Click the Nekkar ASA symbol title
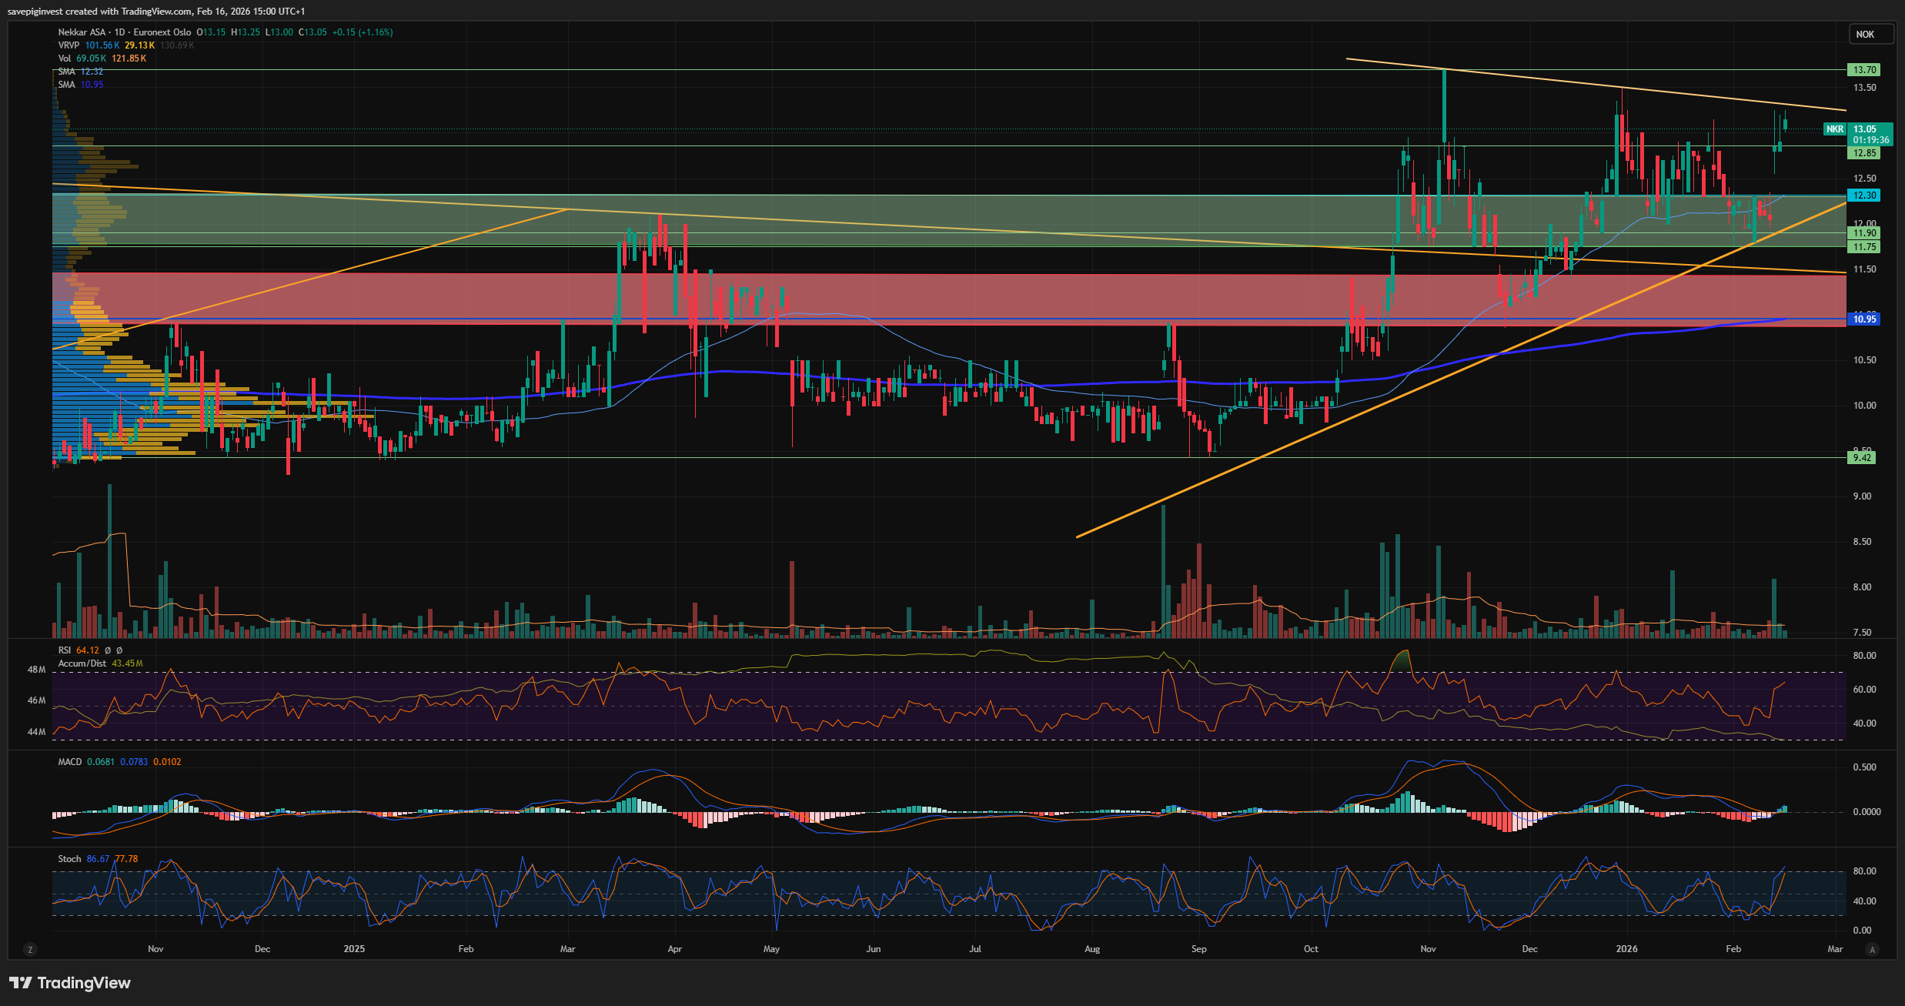This screenshot has height=1006, width=1905. point(82,32)
